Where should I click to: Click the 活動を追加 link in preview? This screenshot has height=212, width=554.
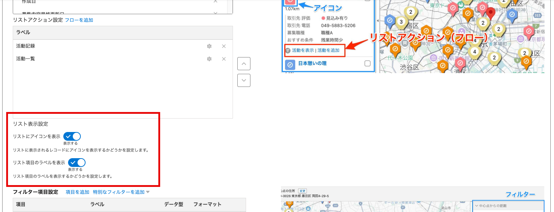pos(328,51)
